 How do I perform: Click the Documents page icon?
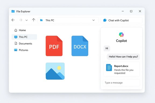(x=16, y=43)
